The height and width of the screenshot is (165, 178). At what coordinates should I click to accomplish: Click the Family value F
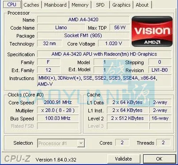(x=49, y=62)
